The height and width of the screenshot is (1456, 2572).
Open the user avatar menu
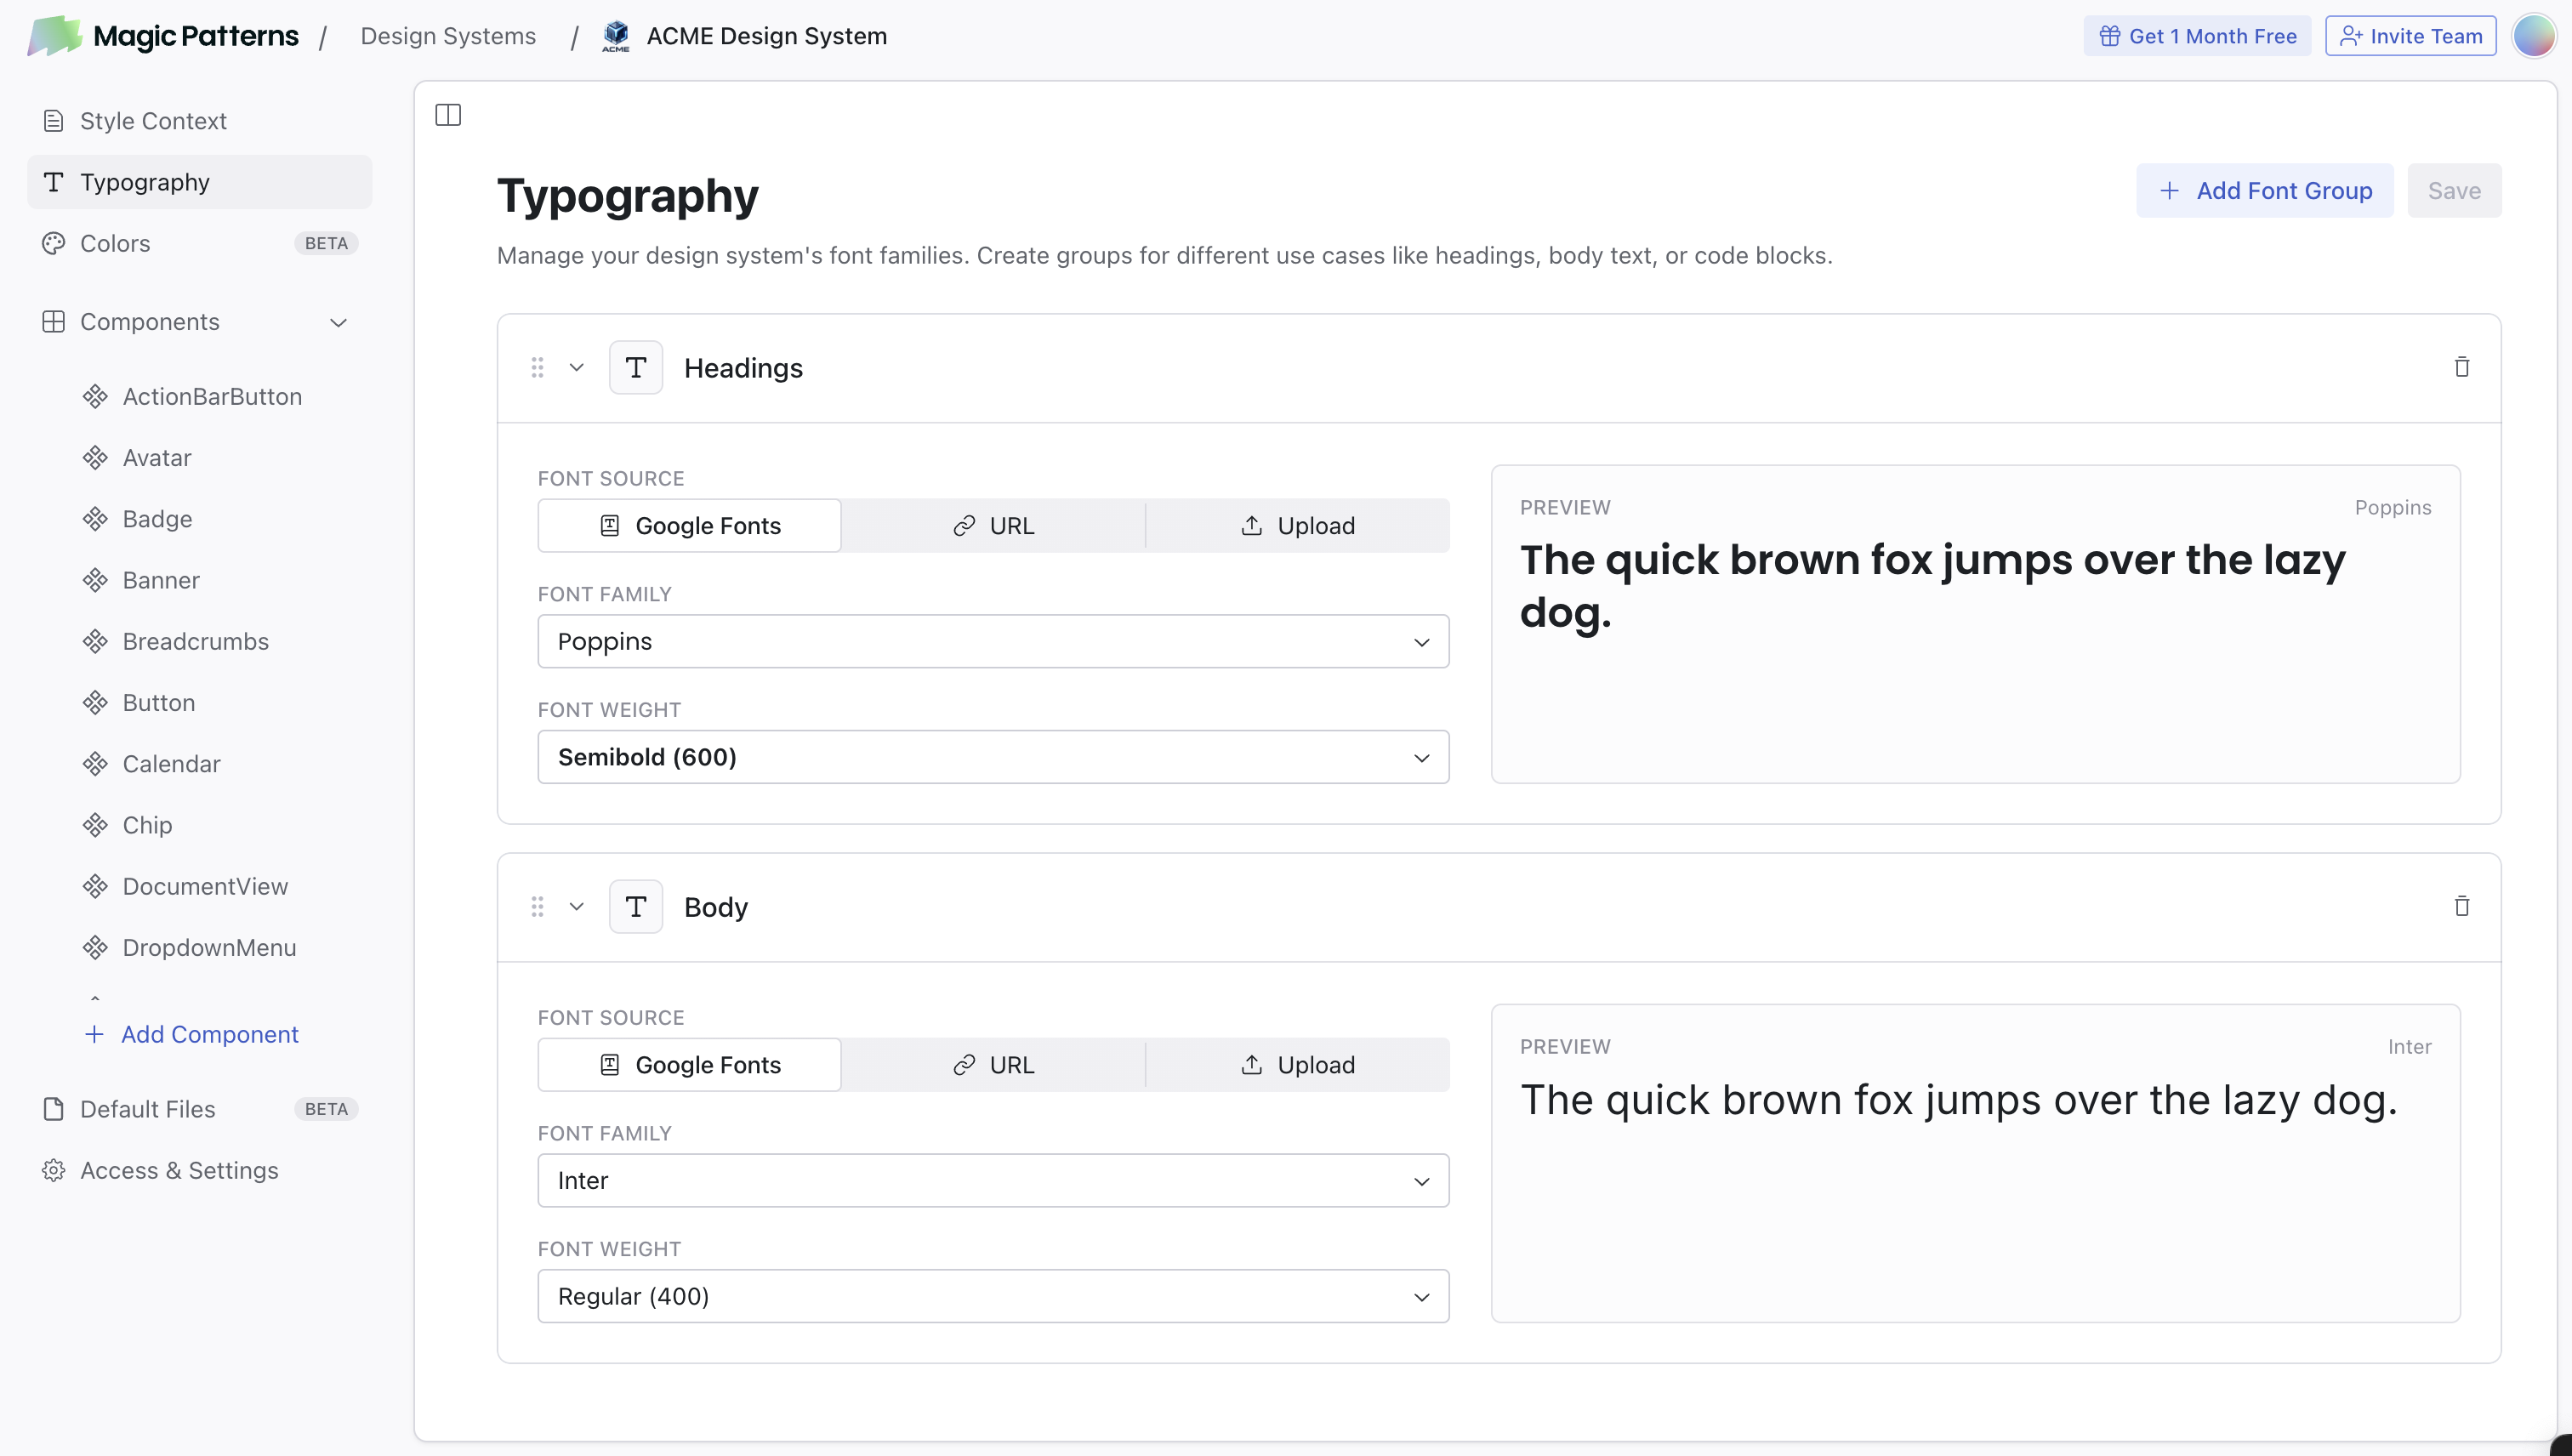[x=2533, y=36]
